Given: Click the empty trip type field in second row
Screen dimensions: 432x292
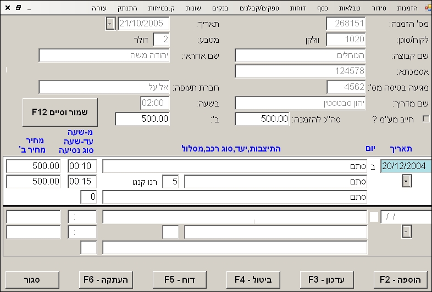Looking at the screenshot, I should 88,248.
